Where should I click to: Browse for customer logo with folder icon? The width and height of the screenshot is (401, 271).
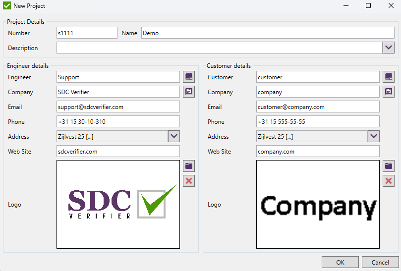point(389,166)
